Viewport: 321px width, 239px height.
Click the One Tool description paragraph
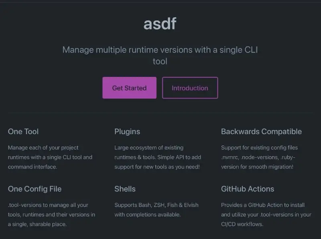(50, 157)
